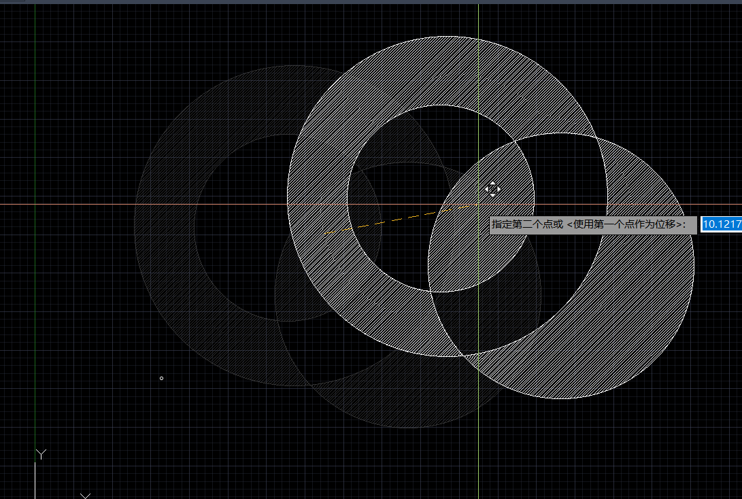742x499 pixels.
Task: Click the UCS X axis marker at bottom
Action: pos(85,496)
